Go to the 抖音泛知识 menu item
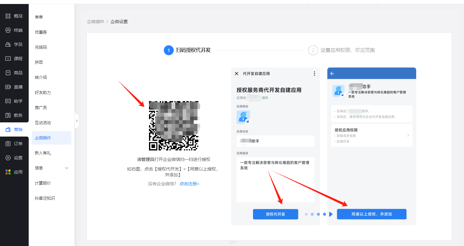464x246 pixels. (x=45, y=198)
